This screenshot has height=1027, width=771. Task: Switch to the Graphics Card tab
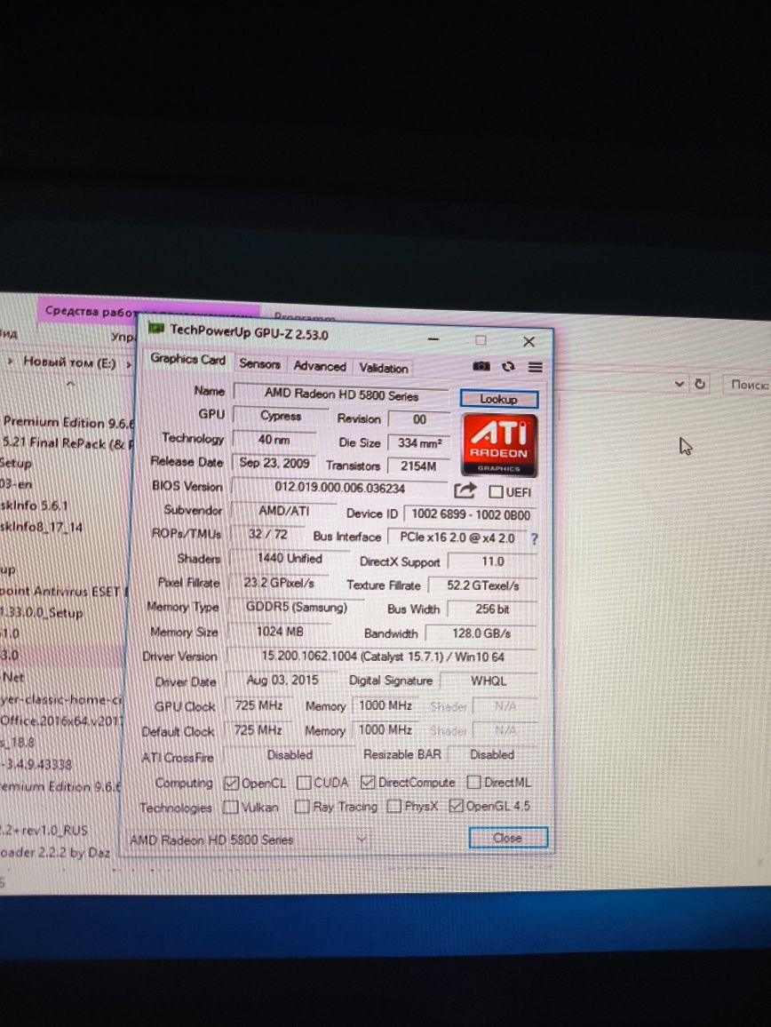click(x=187, y=359)
